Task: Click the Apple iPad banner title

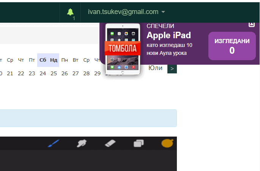Action: [x=169, y=35]
